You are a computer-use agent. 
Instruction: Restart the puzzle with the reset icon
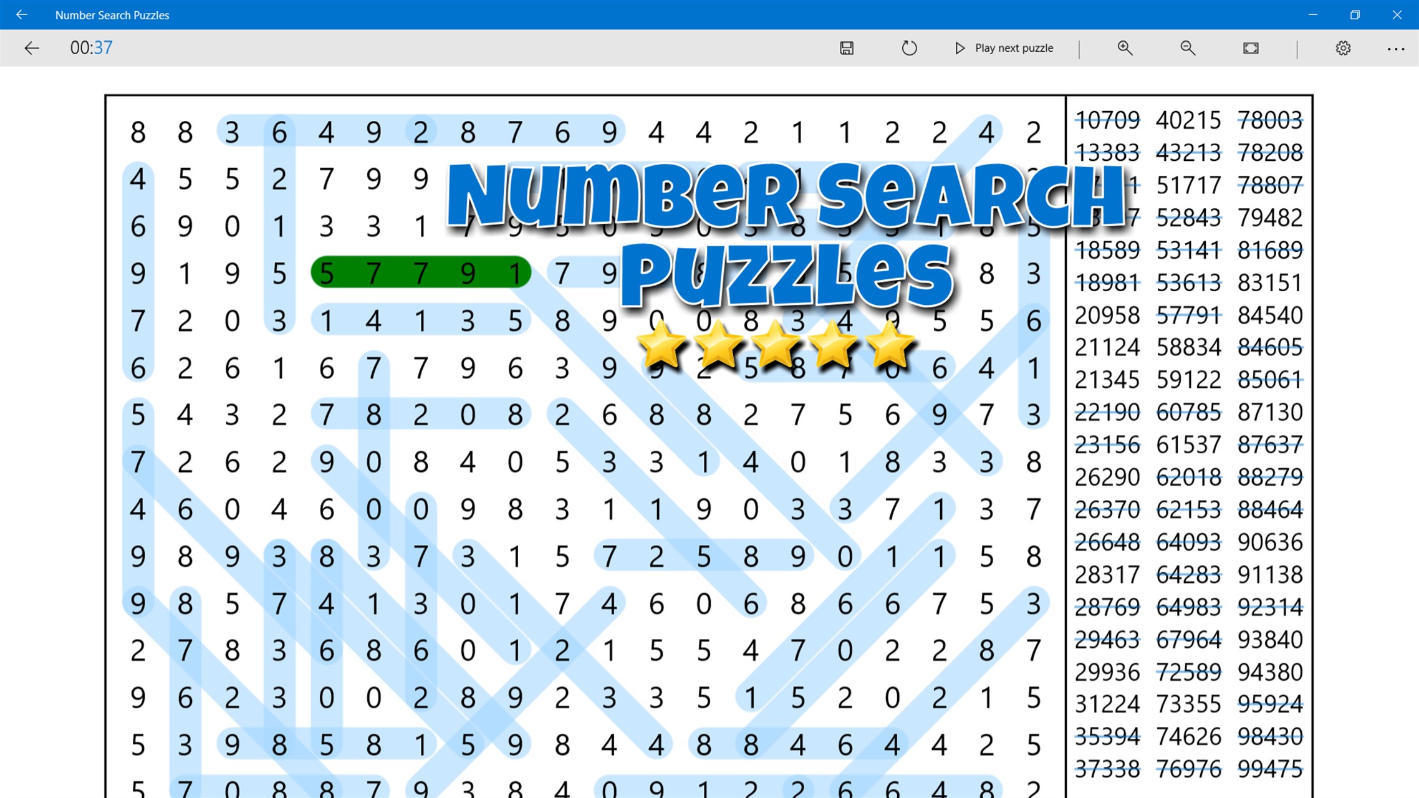(x=910, y=48)
